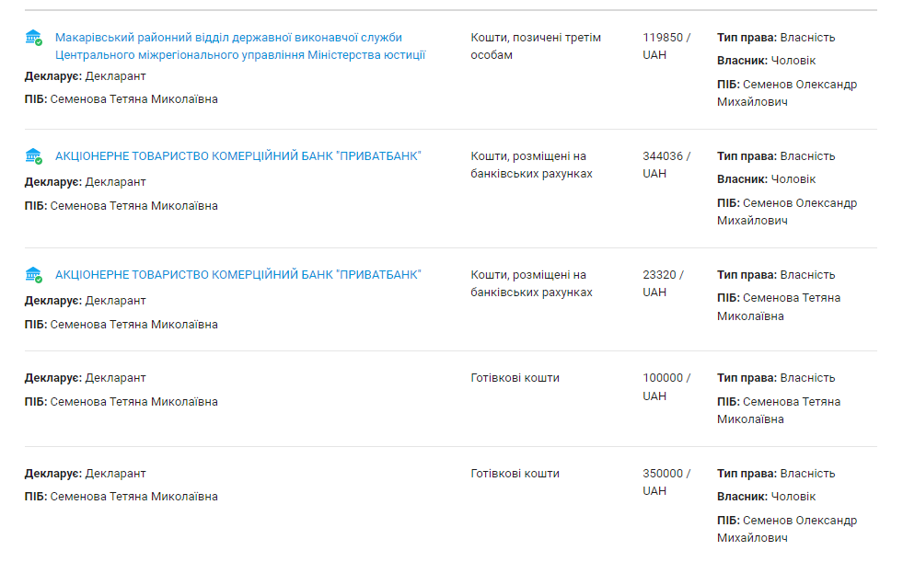Click the bank icon in the 23320 UAH row
Screen dimensions: 903x562
coord(33,275)
